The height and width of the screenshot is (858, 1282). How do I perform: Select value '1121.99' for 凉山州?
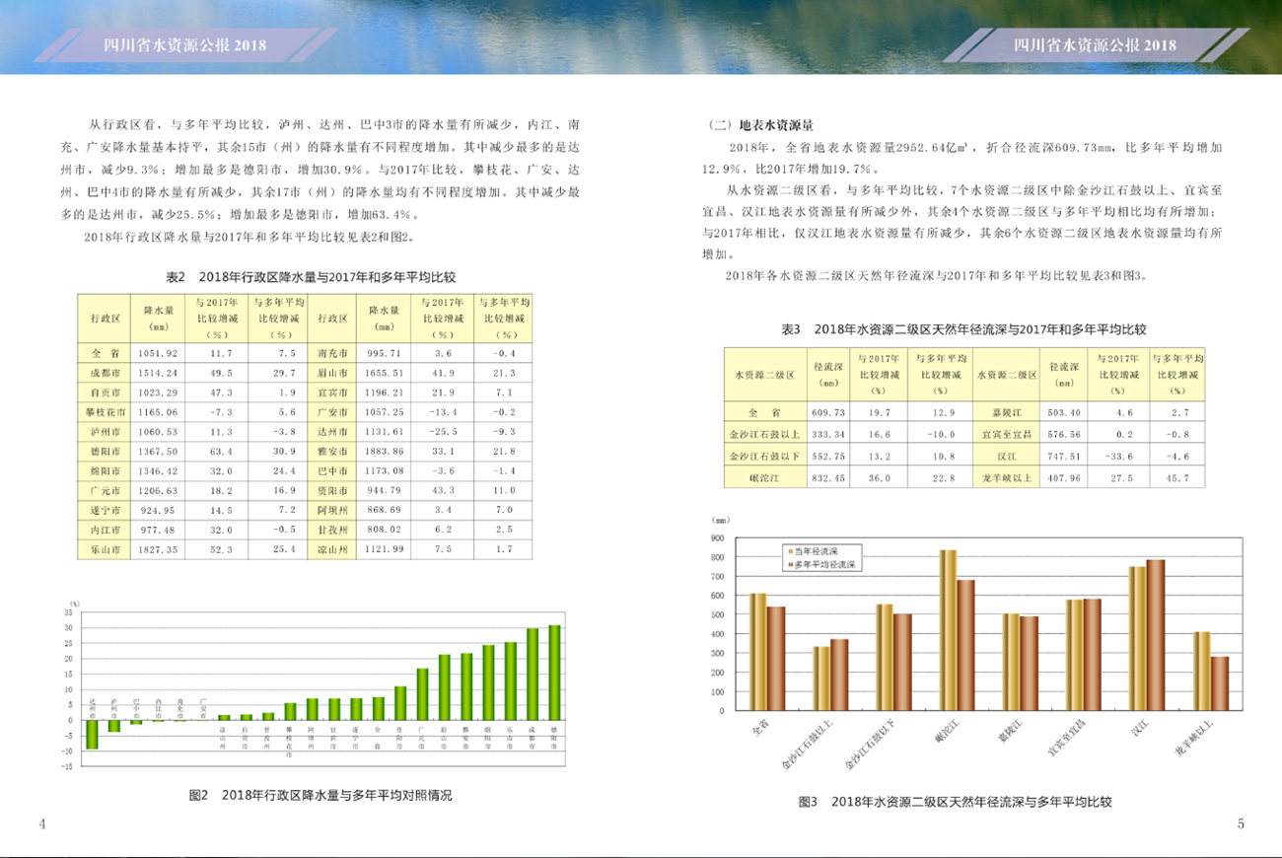tap(385, 549)
